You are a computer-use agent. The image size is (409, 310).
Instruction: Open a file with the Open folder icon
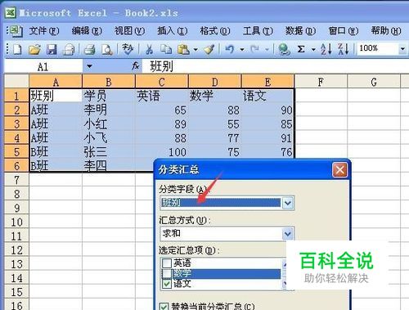pyautogui.click(x=34, y=50)
